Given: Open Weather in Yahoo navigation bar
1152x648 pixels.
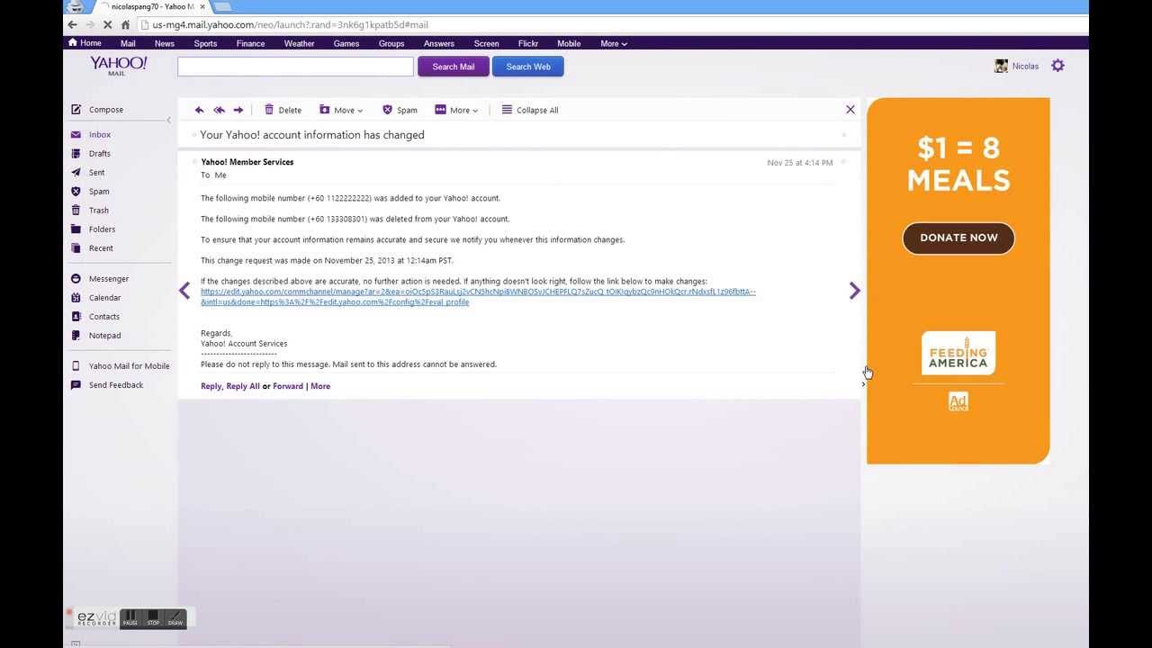Looking at the screenshot, I should coord(300,43).
